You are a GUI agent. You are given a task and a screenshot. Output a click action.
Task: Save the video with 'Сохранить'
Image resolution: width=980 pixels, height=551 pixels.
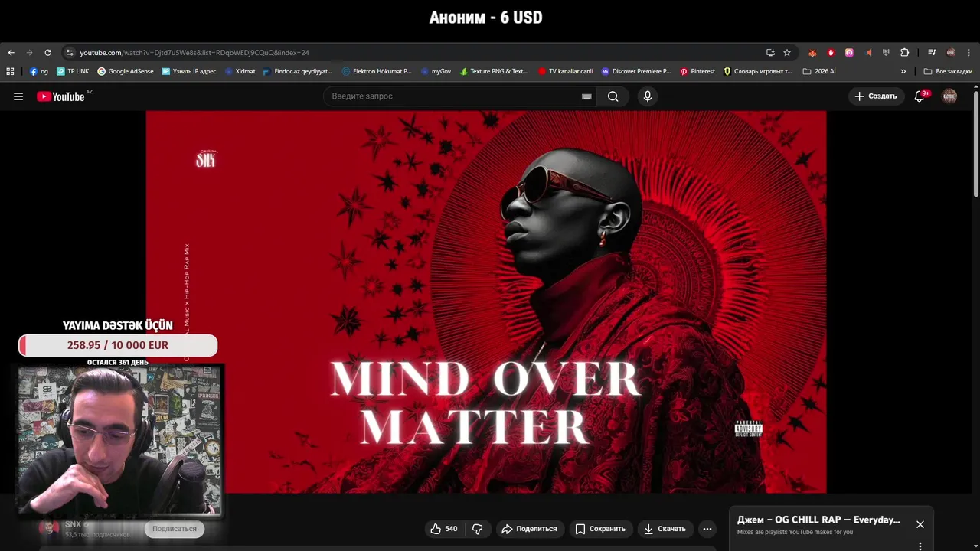pyautogui.click(x=601, y=529)
